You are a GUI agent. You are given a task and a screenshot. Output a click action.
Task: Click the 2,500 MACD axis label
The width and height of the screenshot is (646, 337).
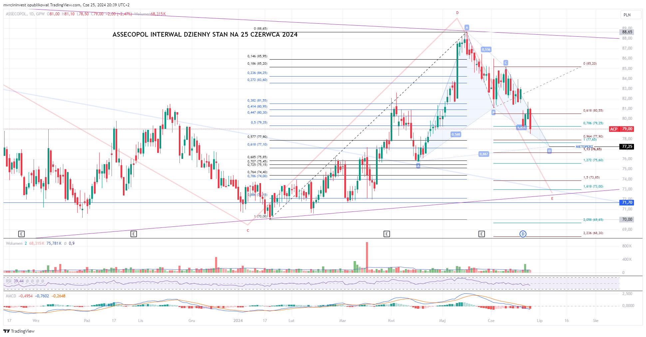tap(627, 294)
